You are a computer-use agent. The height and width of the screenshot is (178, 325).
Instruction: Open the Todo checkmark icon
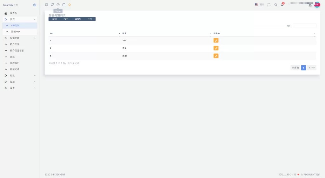[x=58, y=5]
